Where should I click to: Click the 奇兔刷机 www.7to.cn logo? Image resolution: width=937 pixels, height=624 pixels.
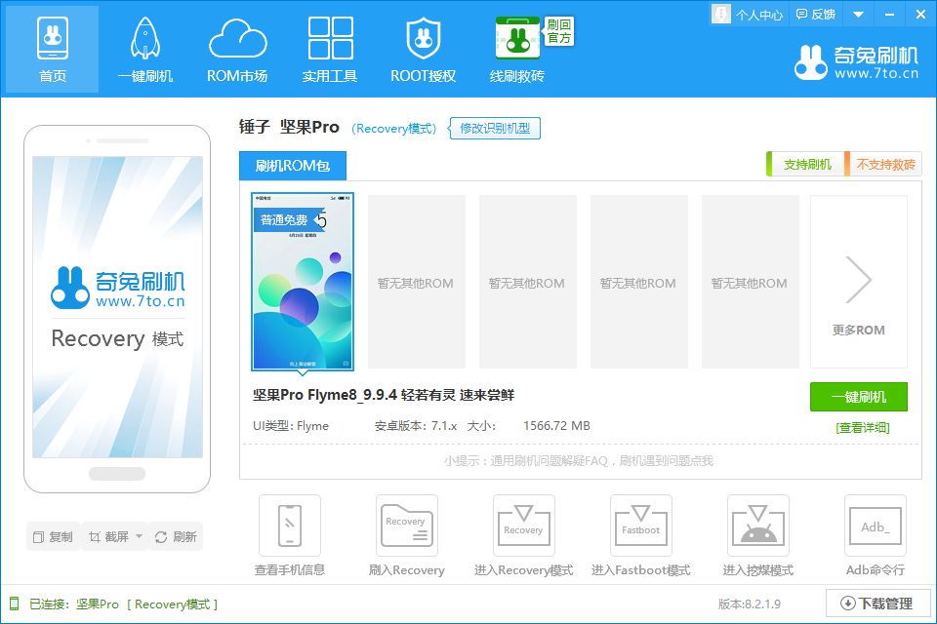click(x=857, y=62)
